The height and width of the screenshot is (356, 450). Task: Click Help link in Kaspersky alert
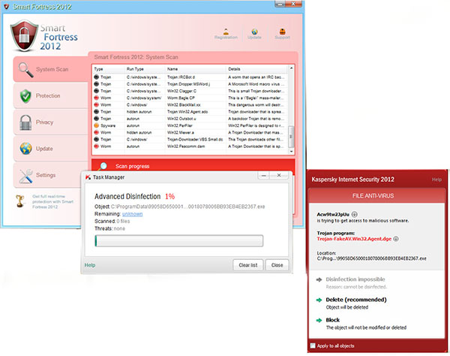click(436, 180)
